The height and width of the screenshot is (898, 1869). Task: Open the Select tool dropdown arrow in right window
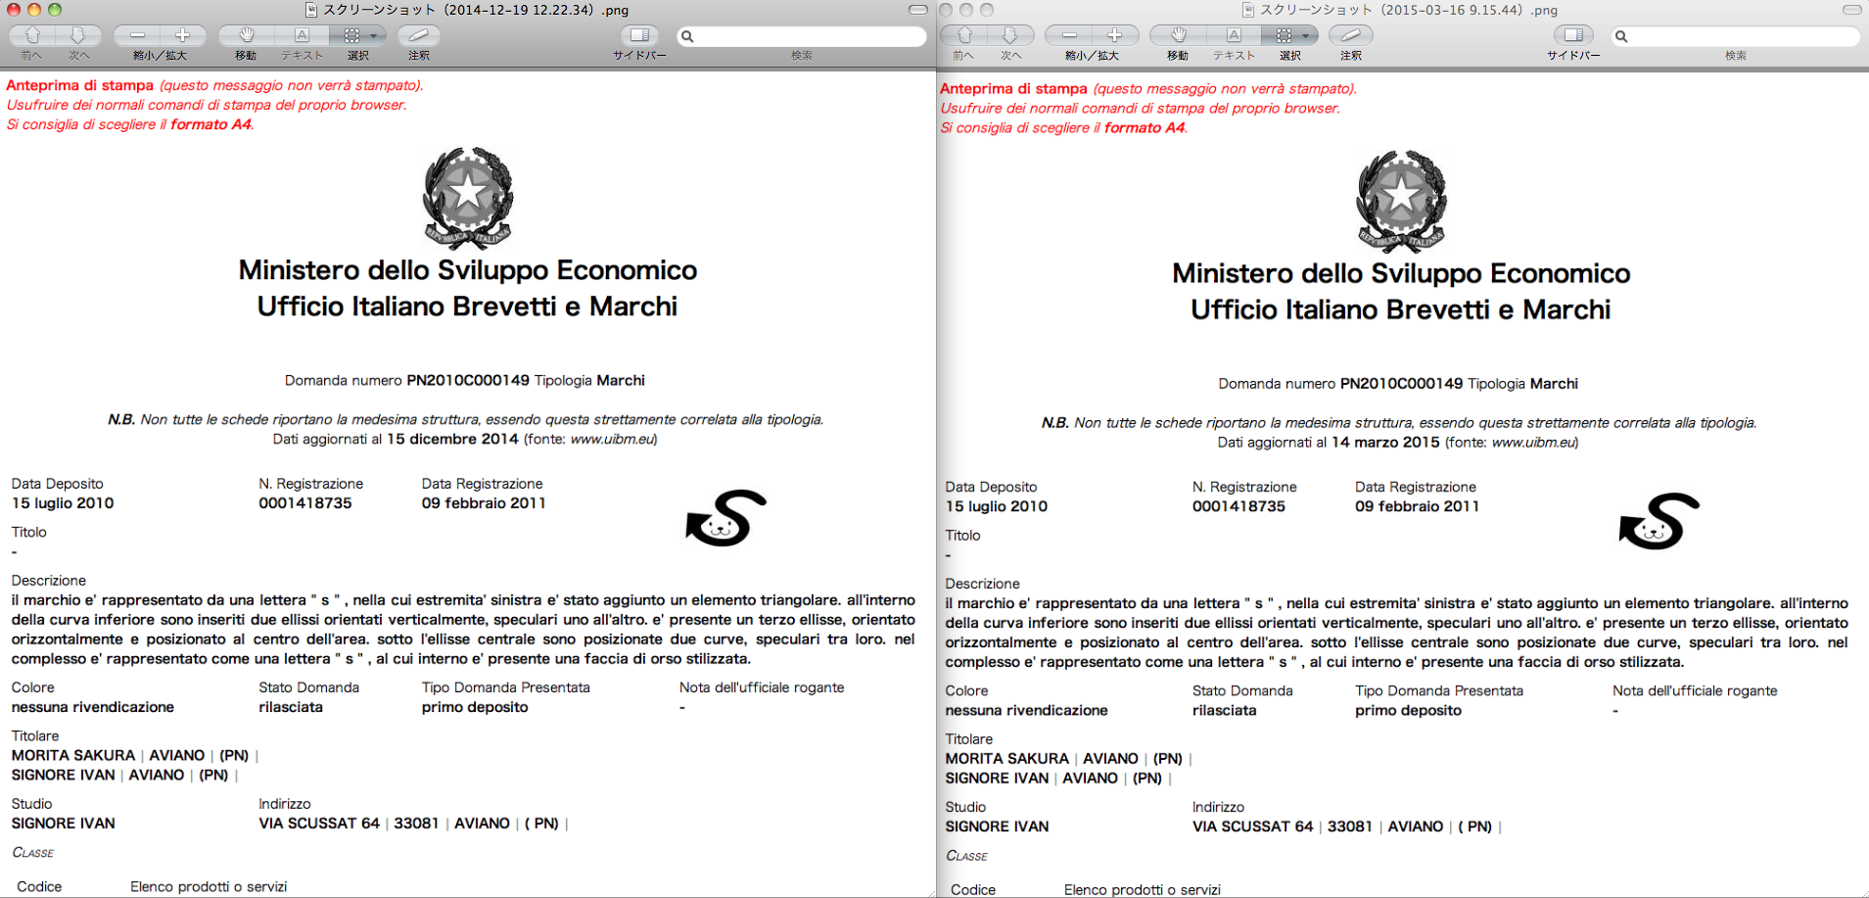[1306, 35]
